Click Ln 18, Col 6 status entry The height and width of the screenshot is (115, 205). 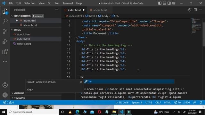(x=122, y=103)
